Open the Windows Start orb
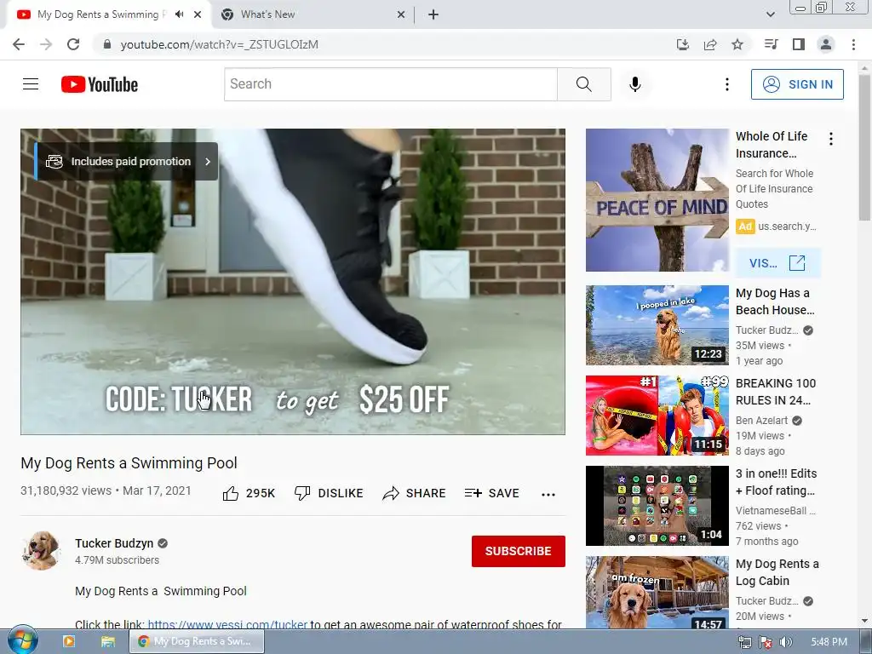Screen dimensions: 872x654 pos(22,641)
